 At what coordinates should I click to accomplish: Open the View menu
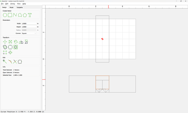tap(19, 4)
